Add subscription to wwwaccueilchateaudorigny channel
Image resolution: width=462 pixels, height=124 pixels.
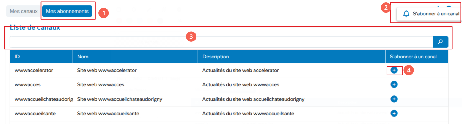click(x=394, y=99)
